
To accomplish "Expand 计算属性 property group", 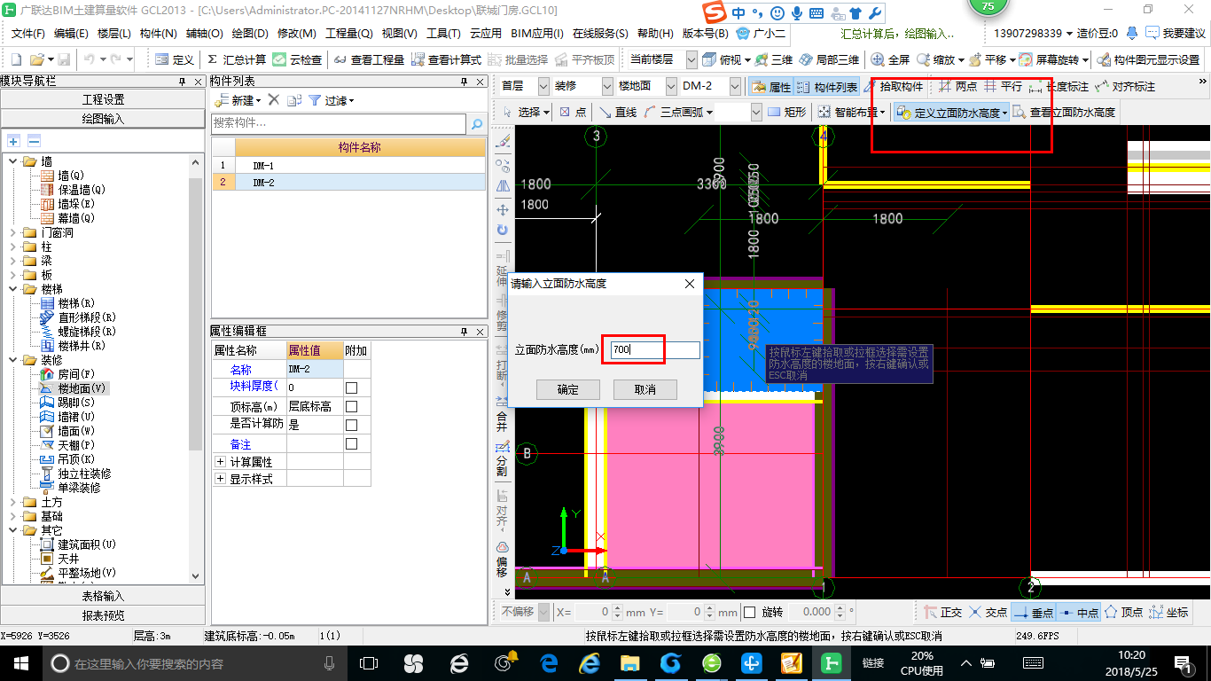I will pyautogui.click(x=220, y=462).
